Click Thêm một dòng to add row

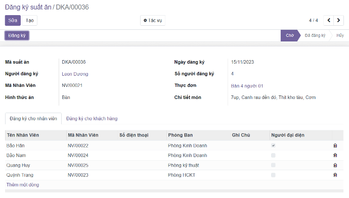click(23, 185)
